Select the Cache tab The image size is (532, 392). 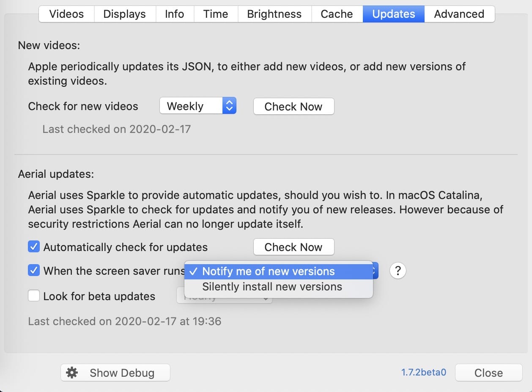337,14
